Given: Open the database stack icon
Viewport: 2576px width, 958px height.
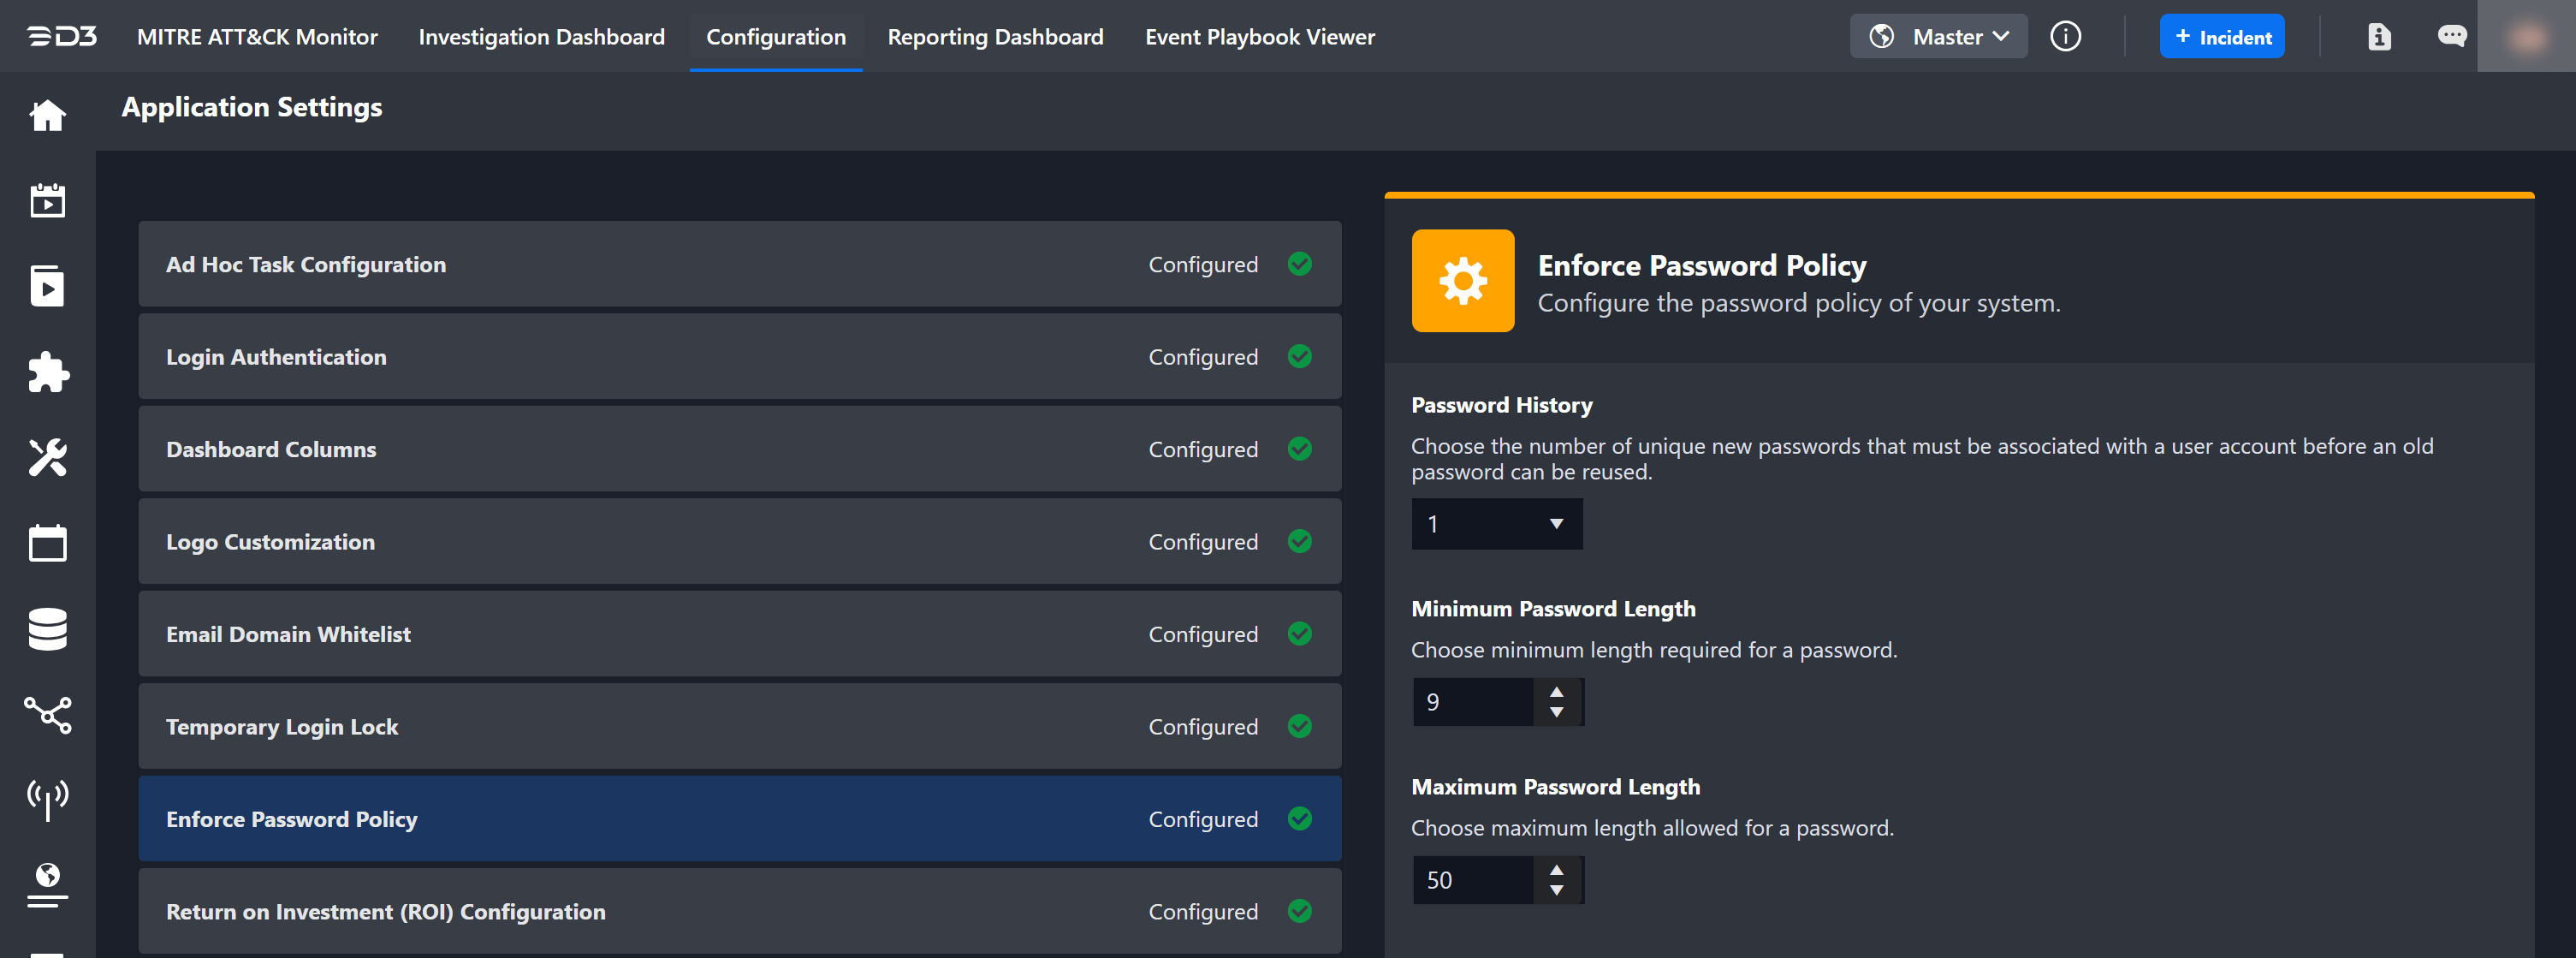Looking at the screenshot, I should click(x=47, y=629).
